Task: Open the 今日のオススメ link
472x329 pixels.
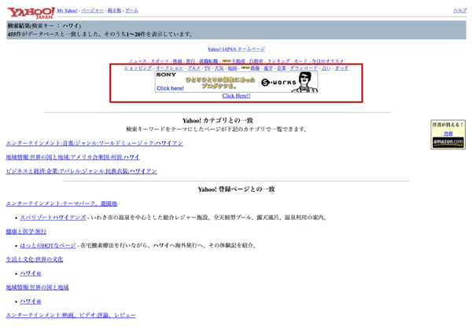Action: (x=327, y=61)
